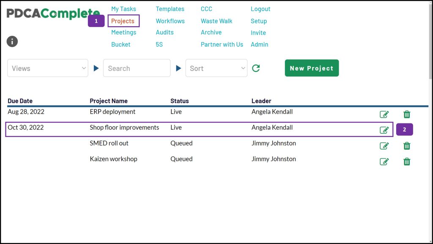The height and width of the screenshot is (244, 433).
Task: Go to My Tasks
Action: (123, 9)
